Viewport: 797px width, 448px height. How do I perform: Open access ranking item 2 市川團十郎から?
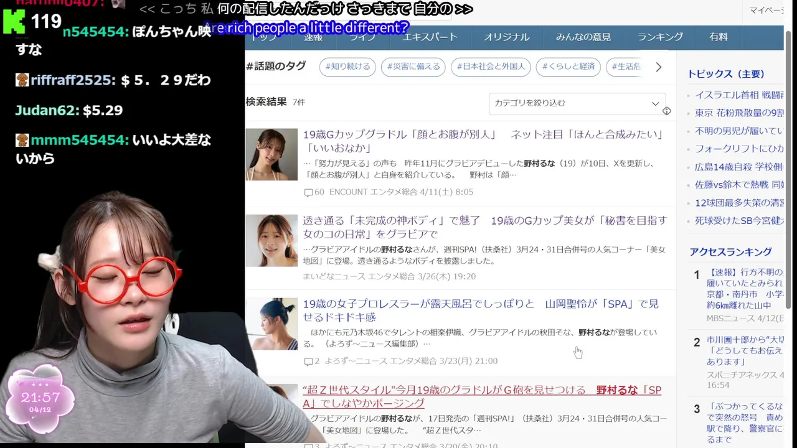[x=745, y=351]
